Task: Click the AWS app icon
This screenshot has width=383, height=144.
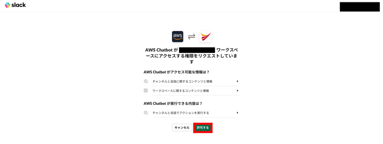Action: pos(177,37)
